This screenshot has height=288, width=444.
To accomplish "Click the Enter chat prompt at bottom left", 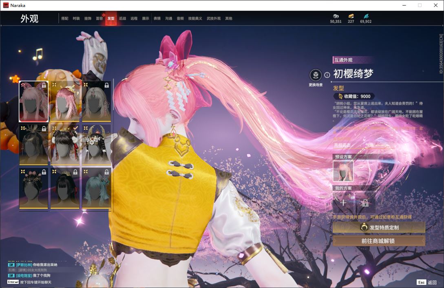I will (29, 282).
